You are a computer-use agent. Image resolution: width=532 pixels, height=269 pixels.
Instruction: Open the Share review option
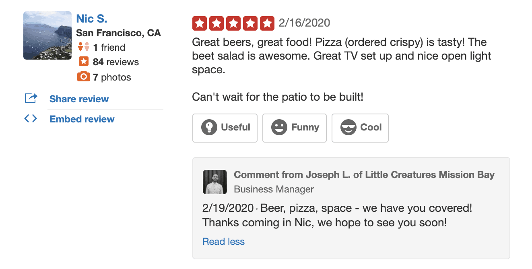(x=79, y=99)
